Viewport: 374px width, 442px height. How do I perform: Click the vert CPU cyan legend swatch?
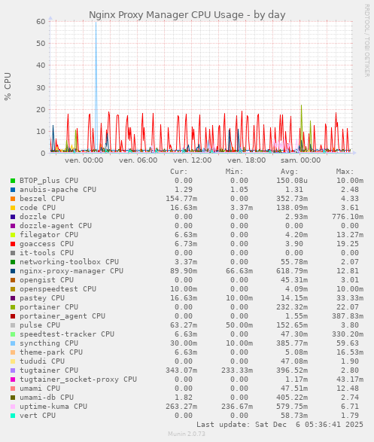point(13,416)
